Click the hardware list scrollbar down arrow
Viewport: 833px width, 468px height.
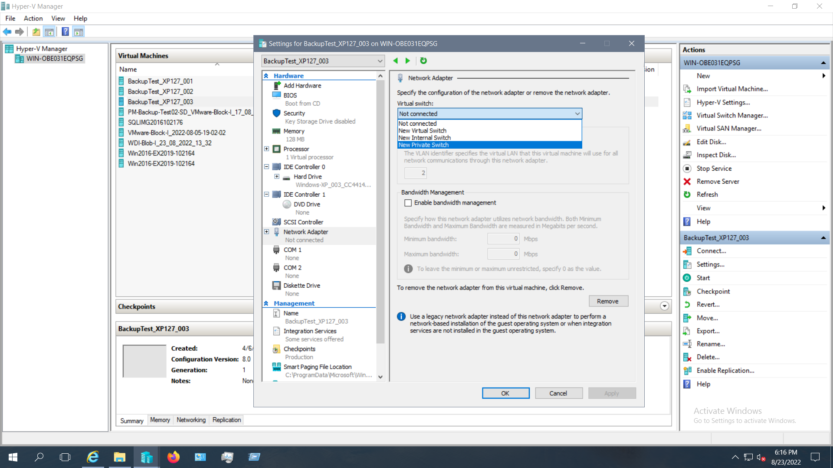[380, 377]
